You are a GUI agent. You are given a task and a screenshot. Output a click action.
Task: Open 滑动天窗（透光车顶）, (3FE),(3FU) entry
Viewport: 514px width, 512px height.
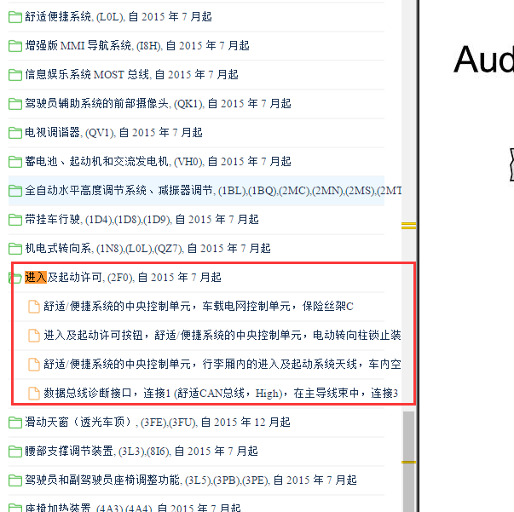tap(158, 422)
